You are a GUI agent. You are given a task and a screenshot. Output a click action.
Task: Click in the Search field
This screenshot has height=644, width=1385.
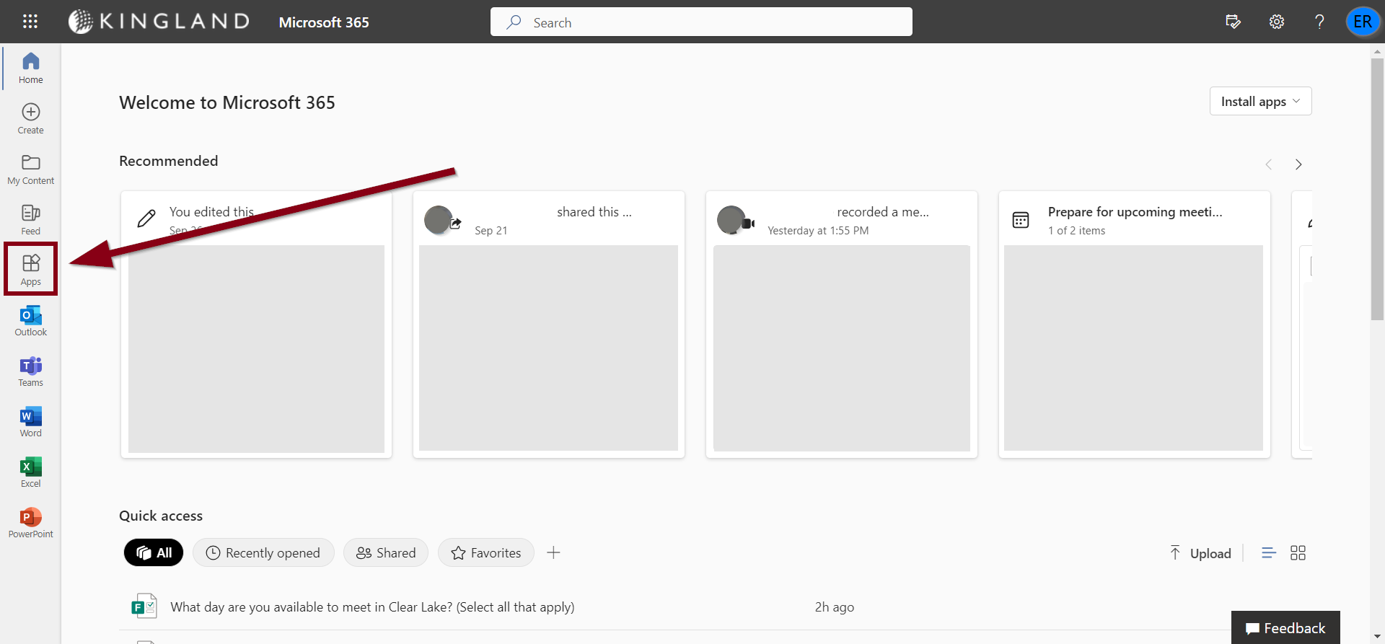tap(701, 22)
